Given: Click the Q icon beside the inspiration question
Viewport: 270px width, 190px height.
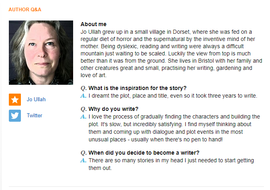Looking at the screenshot, I should (84, 88).
